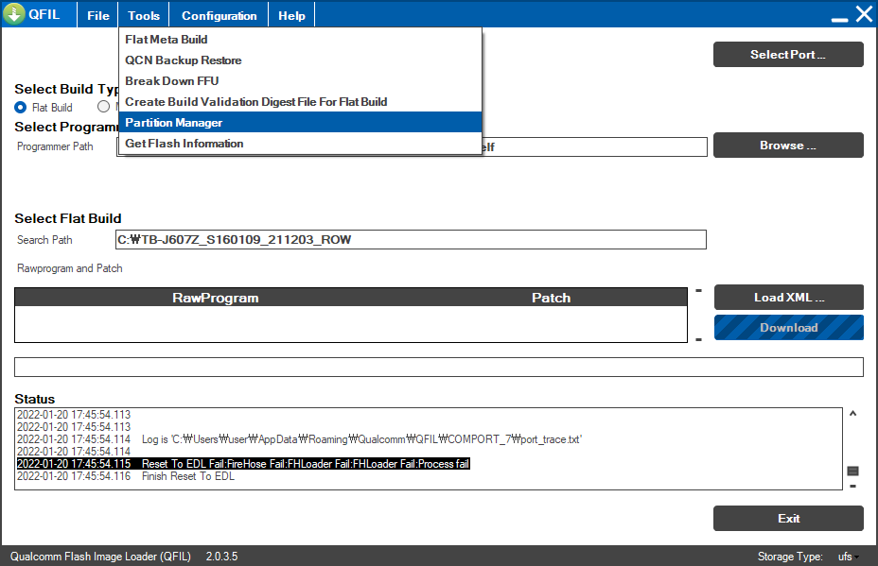The height and width of the screenshot is (566, 878).
Task: Click the status log scroll down arrow
Action: click(852, 486)
